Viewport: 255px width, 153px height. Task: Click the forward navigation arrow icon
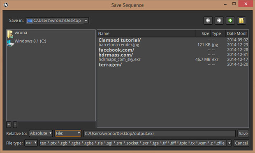coord(219,21)
